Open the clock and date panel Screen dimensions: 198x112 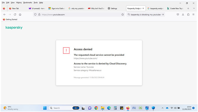click(x=187, y=108)
